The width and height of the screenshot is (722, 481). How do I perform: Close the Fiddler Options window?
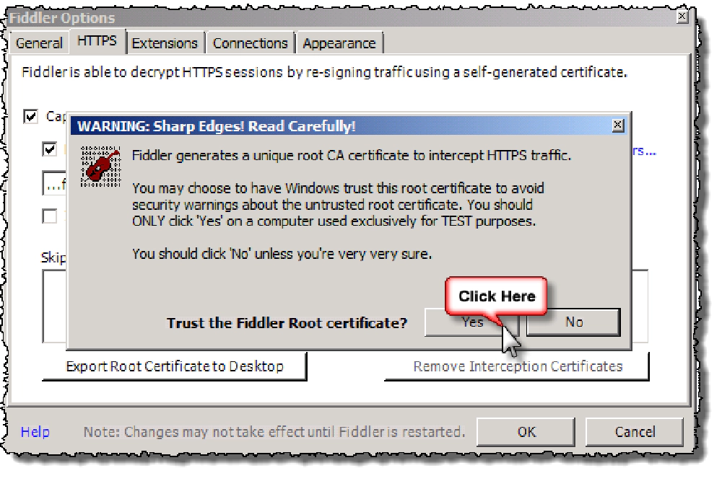tap(682, 17)
